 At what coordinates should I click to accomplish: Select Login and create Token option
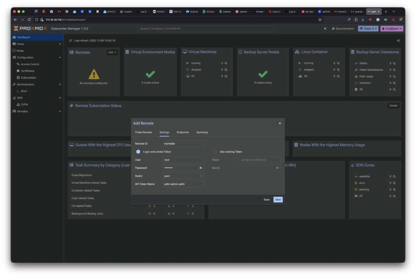138,152
